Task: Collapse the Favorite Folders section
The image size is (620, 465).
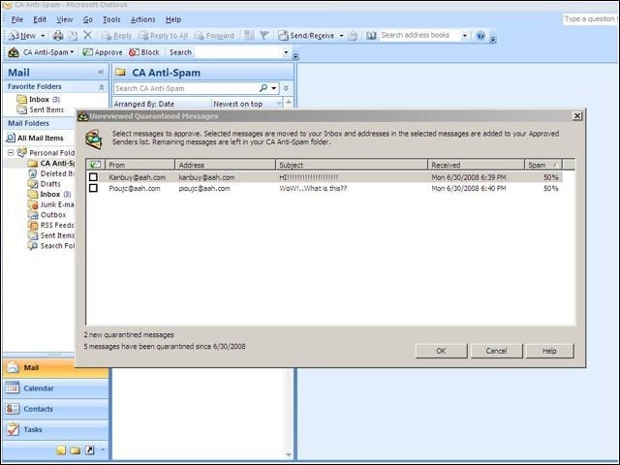Action: [101, 86]
